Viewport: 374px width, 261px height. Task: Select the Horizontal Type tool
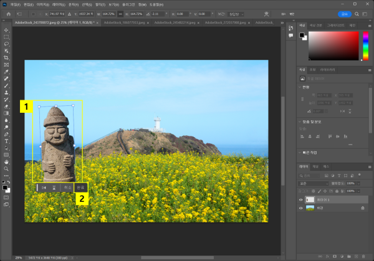(x=6, y=141)
